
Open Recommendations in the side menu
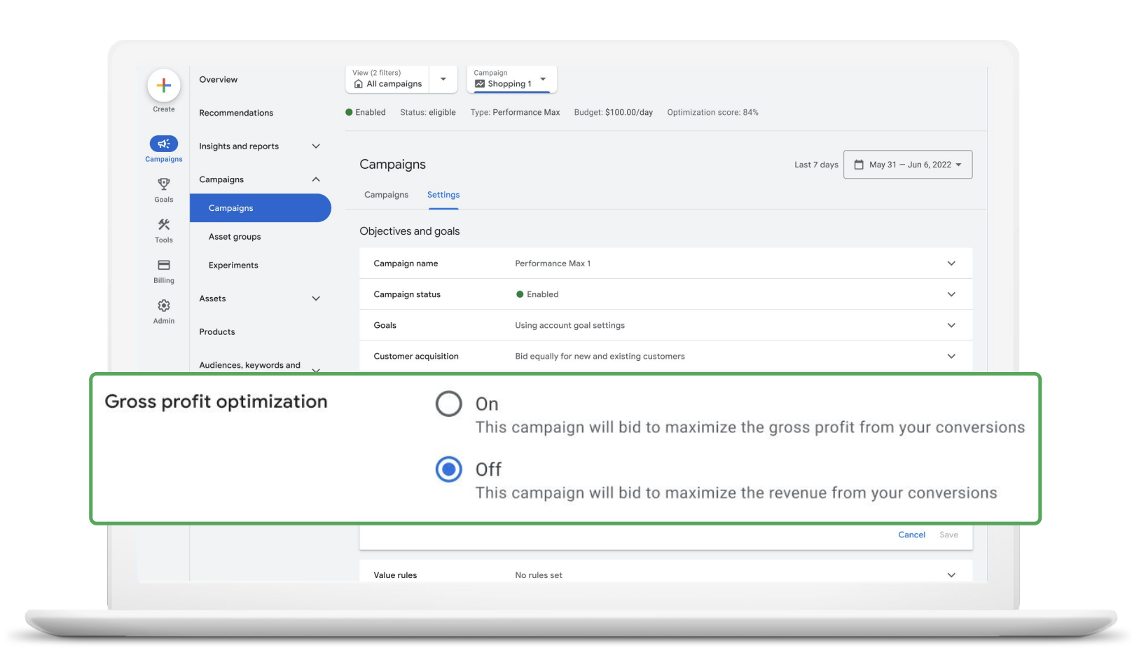[x=236, y=113]
